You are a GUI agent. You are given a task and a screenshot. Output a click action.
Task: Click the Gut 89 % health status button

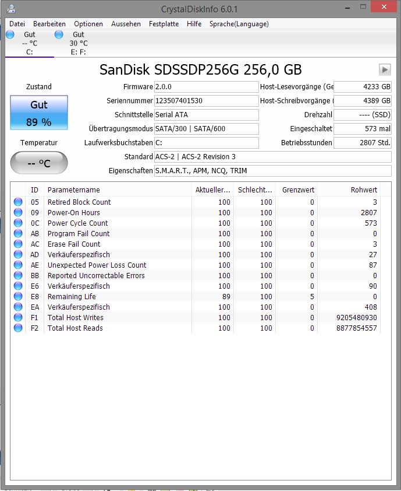tap(39, 113)
